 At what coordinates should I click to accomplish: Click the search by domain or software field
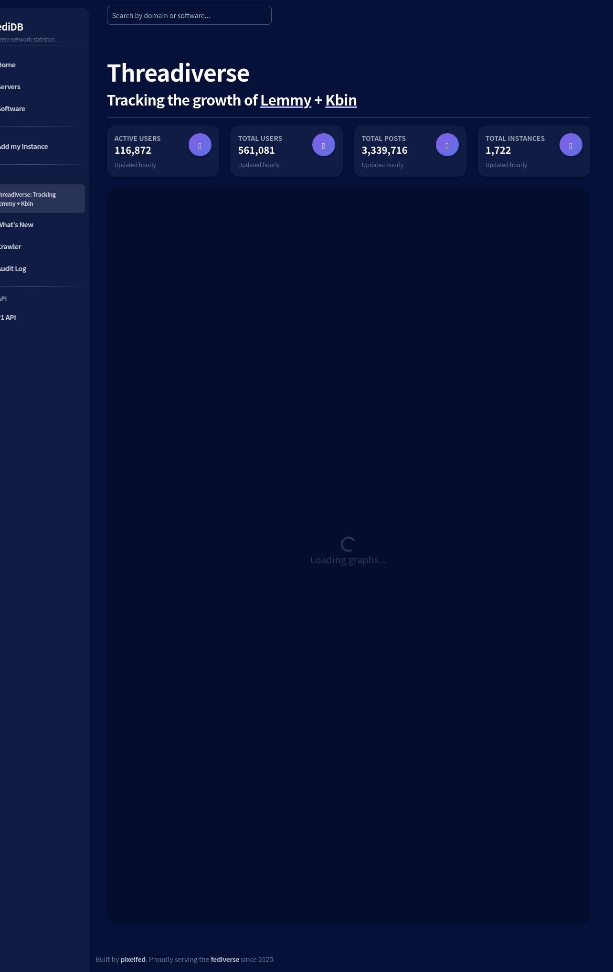[x=189, y=15]
